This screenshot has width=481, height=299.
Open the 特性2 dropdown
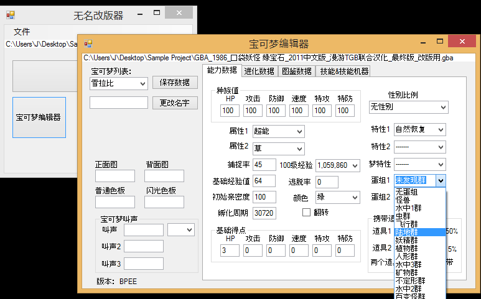click(419, 147)
